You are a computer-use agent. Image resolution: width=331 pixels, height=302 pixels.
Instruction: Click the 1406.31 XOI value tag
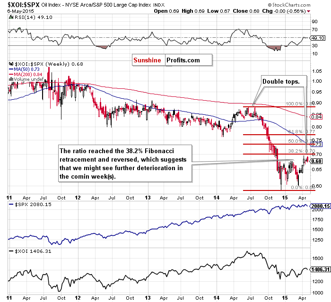[320, 269]
